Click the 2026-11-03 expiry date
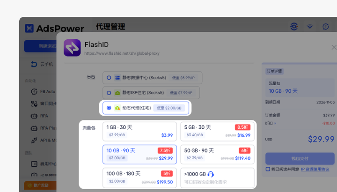 point(325,102)
